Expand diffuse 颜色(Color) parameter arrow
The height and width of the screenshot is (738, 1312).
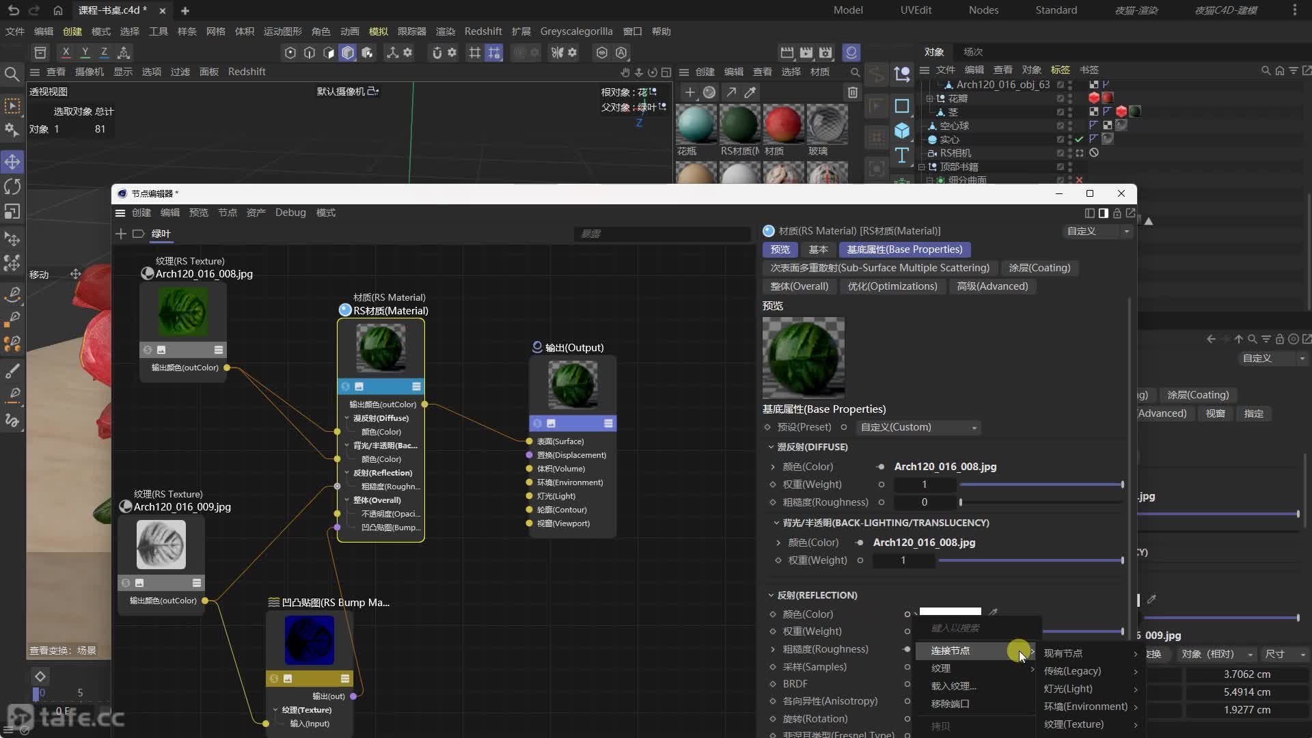(x=773, y=467)
